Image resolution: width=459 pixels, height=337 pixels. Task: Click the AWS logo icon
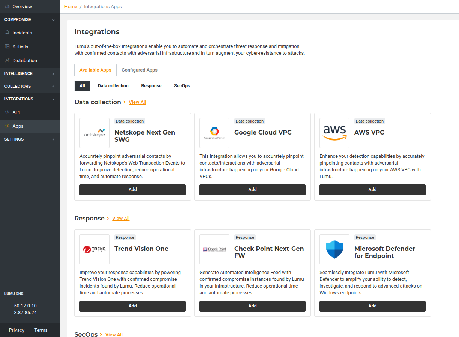[x=334, y=133]
